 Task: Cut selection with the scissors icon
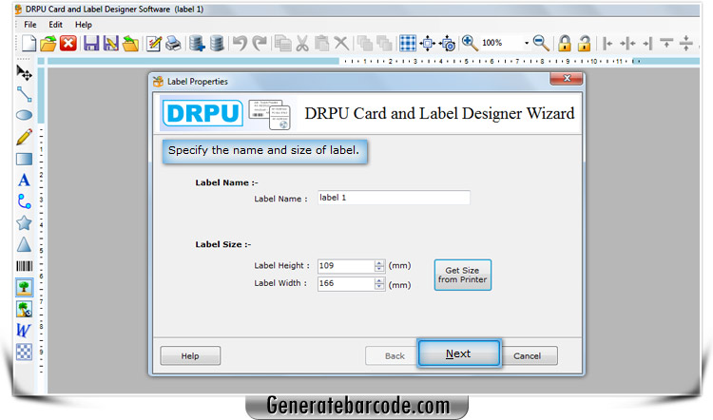(x=302, y=44)
